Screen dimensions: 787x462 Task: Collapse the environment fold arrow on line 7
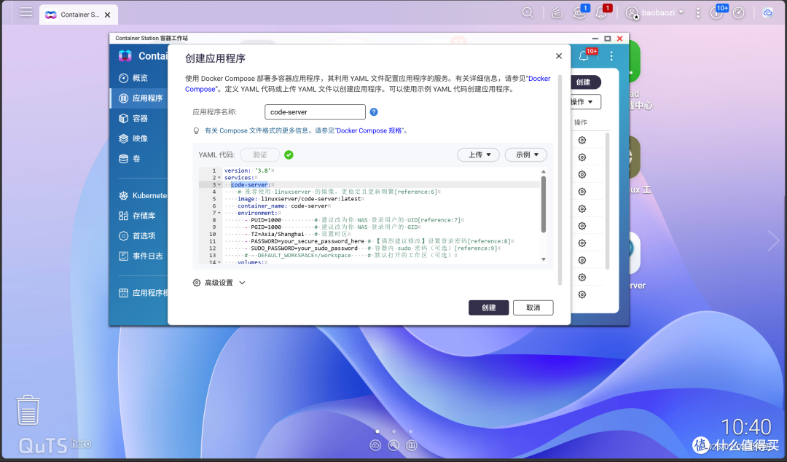219,213
